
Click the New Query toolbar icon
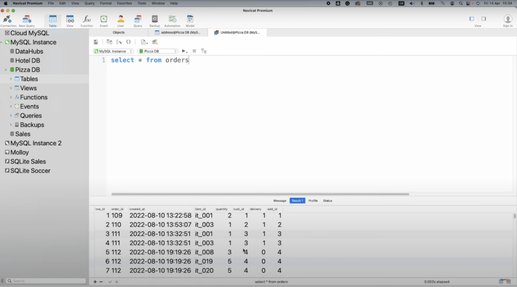[26, 20]
